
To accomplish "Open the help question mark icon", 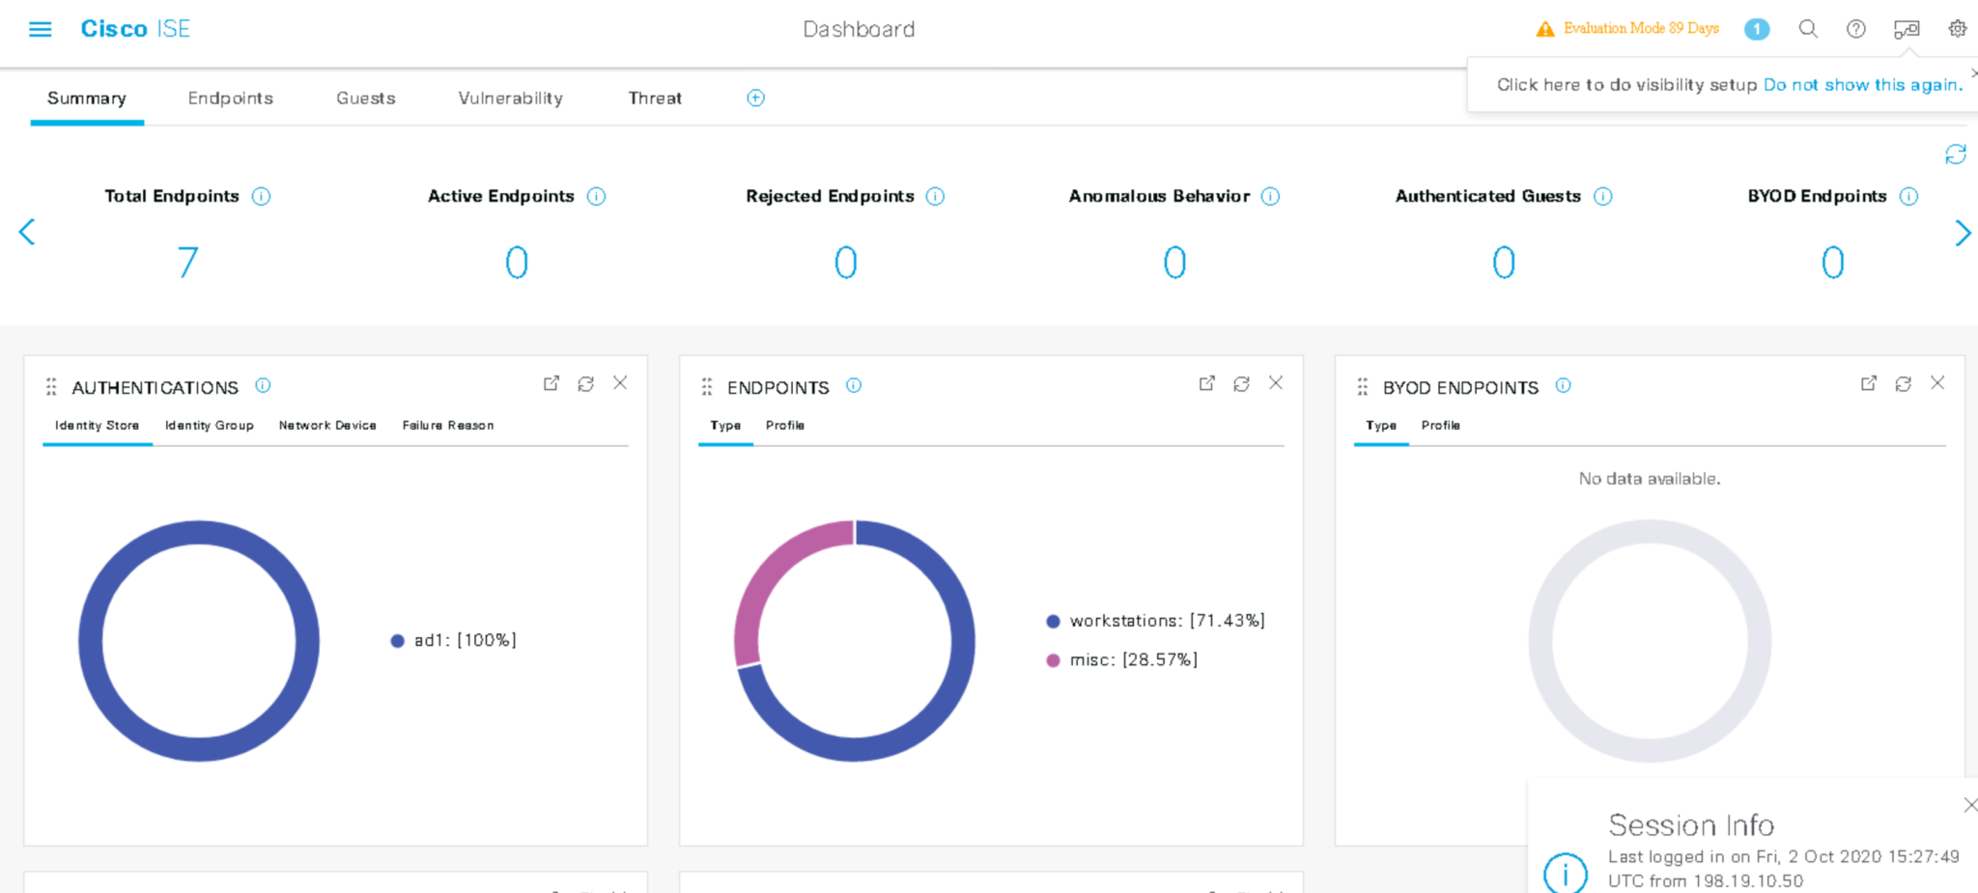I will (x=1856, y=29).
